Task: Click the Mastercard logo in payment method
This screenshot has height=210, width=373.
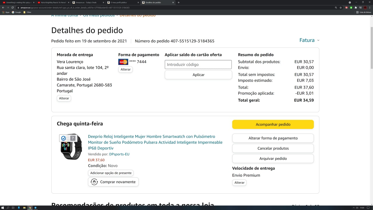Action: pyautogui.click(x=123, y=62)
